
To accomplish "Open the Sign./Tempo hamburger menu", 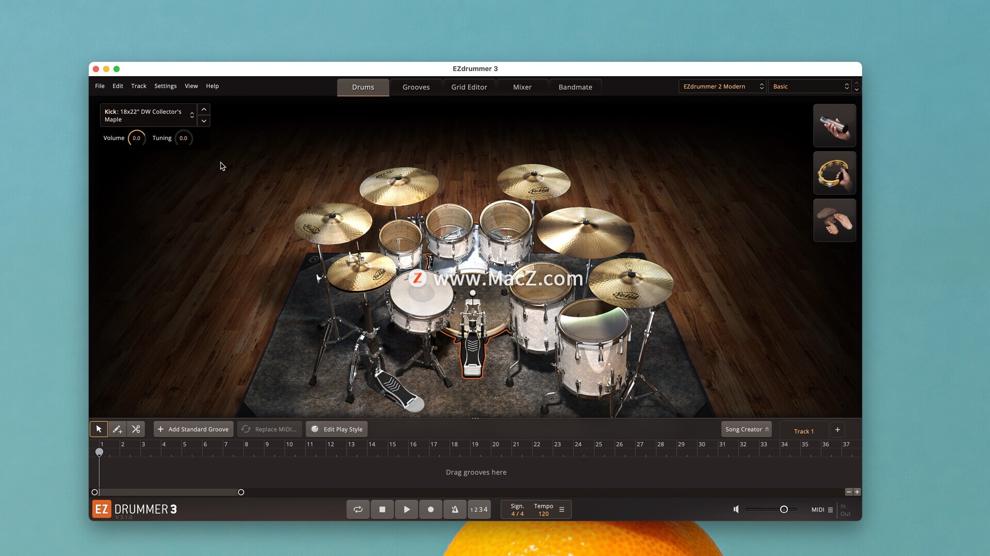I will (562, 510).
